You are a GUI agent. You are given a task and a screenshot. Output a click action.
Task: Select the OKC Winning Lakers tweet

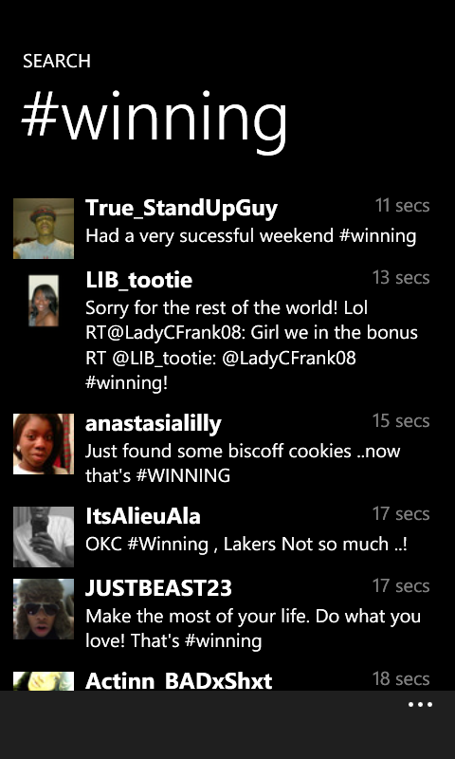(246, 544)
